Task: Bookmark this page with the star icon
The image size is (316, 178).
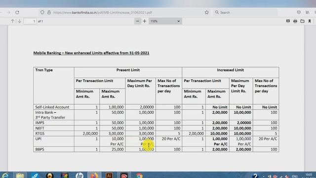Action: (x=206, y=12)
